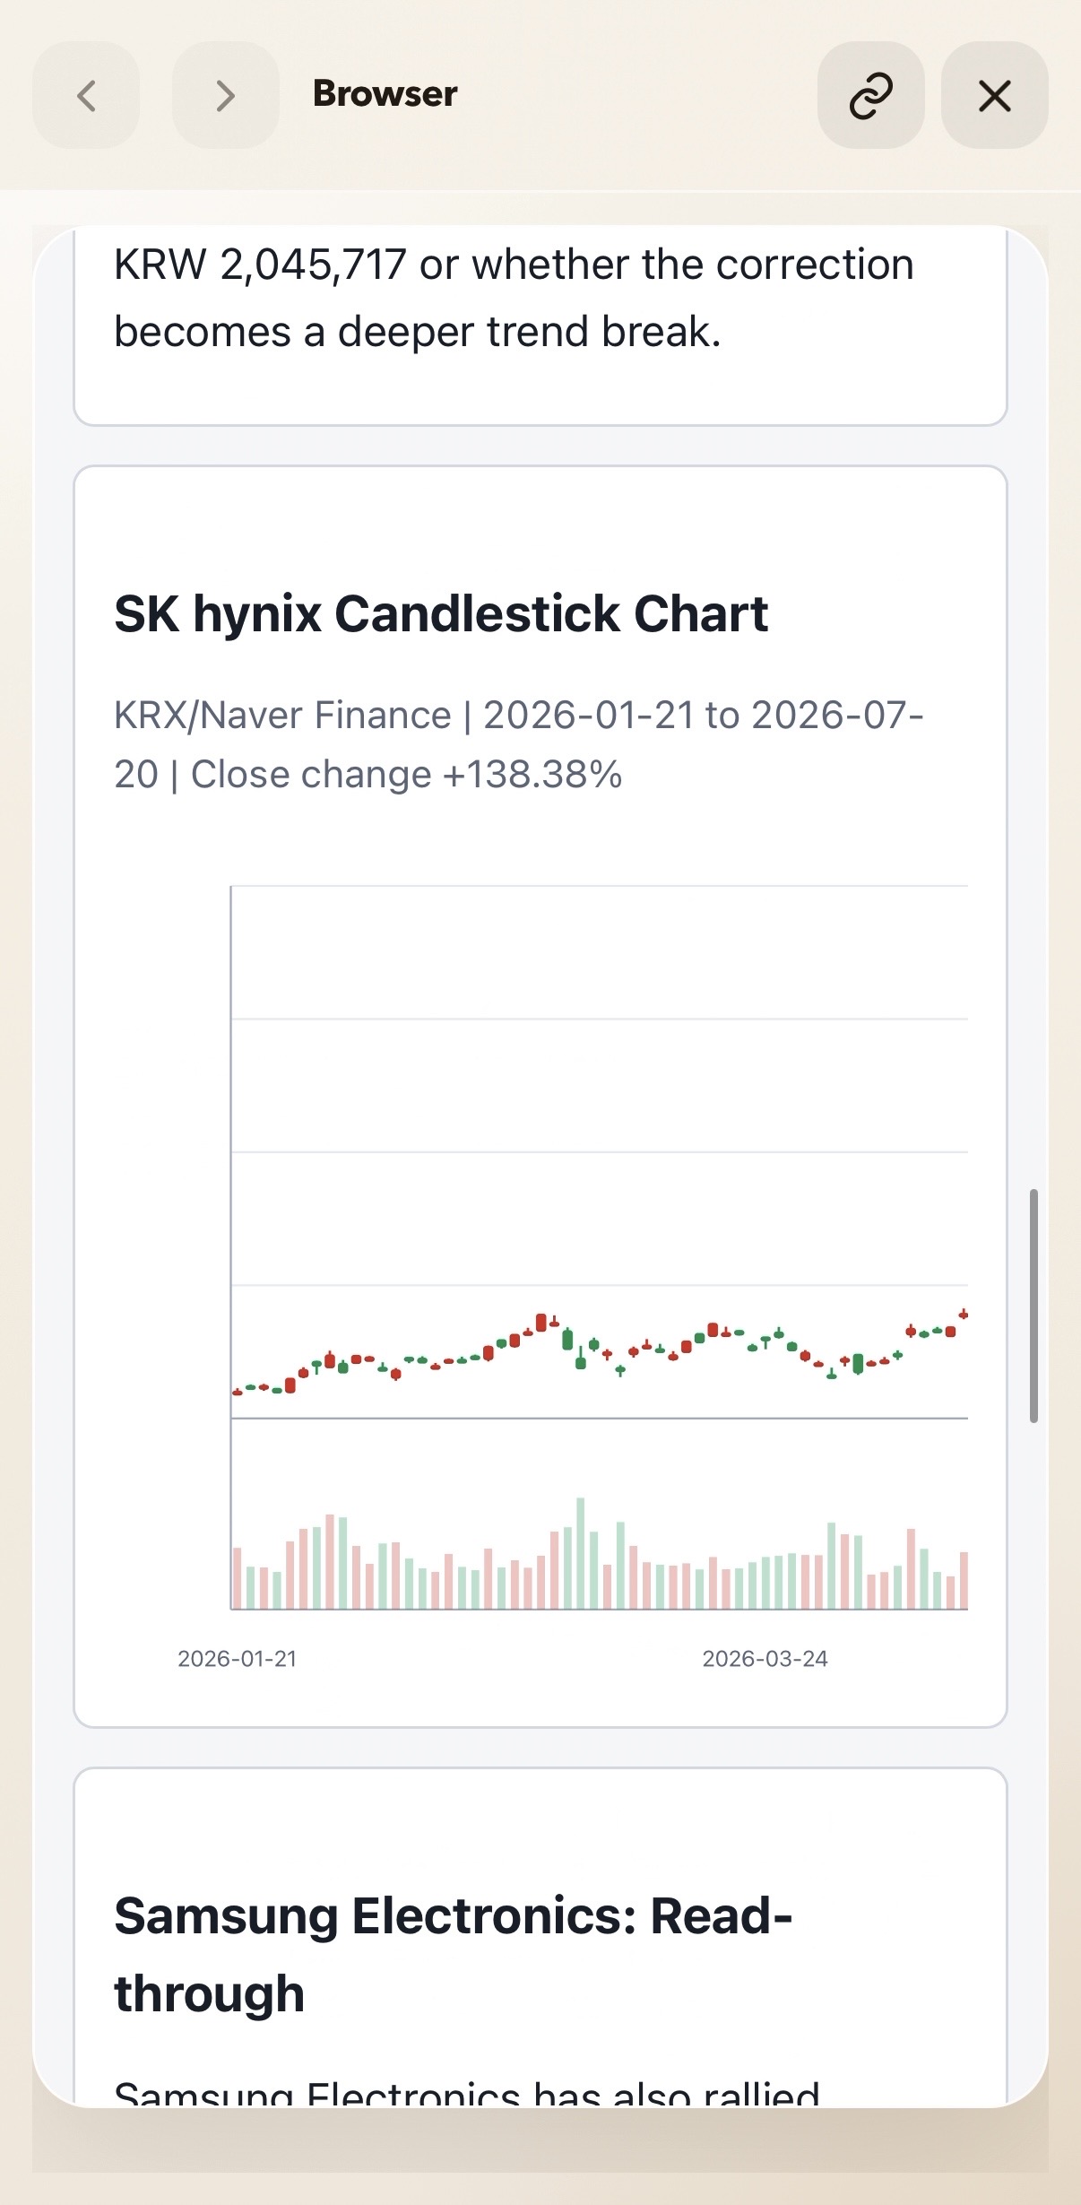Click the last red volume bar at the right edge
Screen dimensions: 1081x2205
tap(964, 1580)
